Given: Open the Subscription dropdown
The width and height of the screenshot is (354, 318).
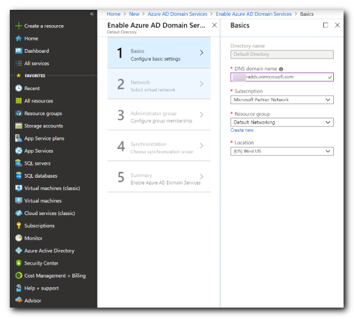Looking at the screenshot, I should [282, 100].
